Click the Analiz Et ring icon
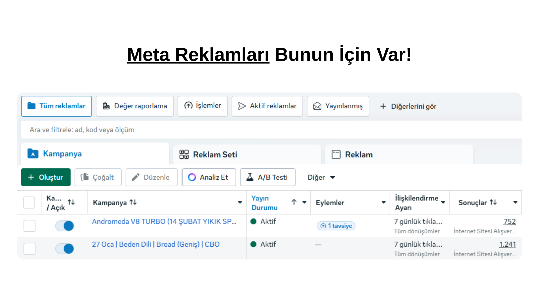The width and height of the screenshot is (539, 303). click(192, 177)
